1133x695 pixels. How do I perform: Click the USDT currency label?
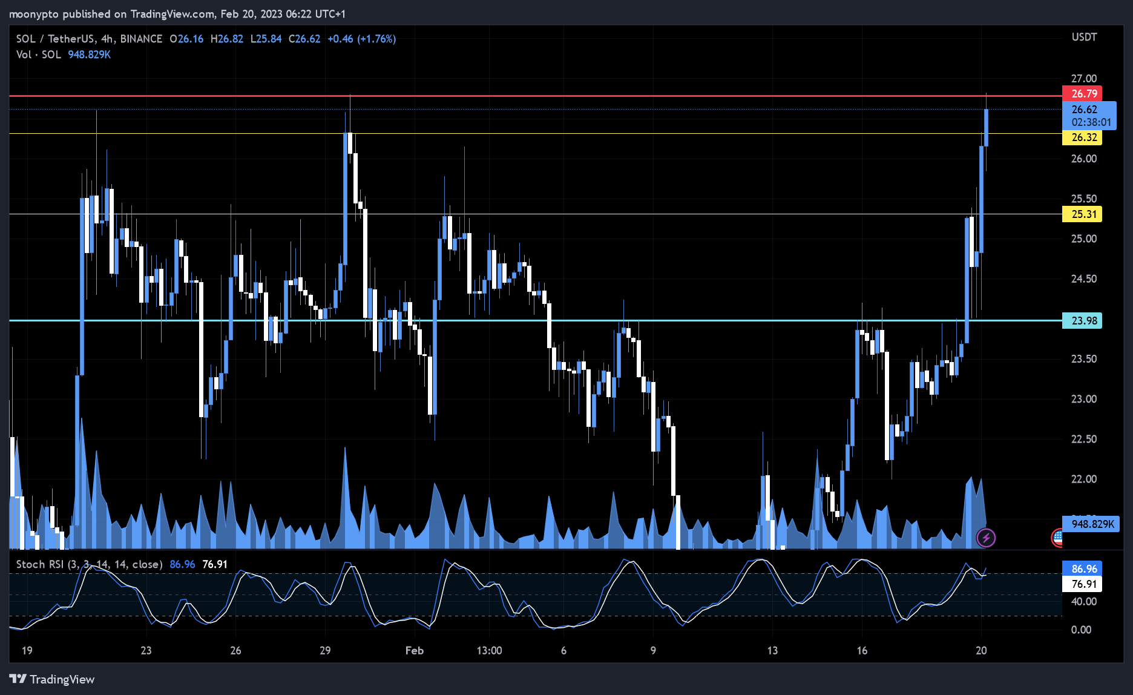point(1084,37)
